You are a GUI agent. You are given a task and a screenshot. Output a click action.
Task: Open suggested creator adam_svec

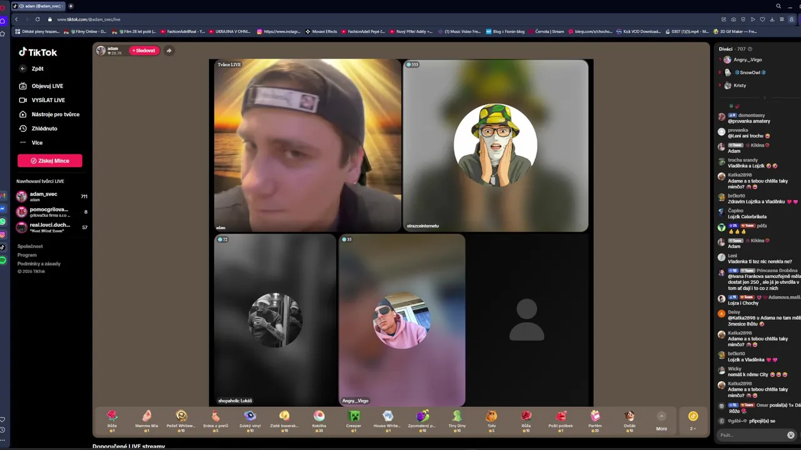(x=52, y=196)
